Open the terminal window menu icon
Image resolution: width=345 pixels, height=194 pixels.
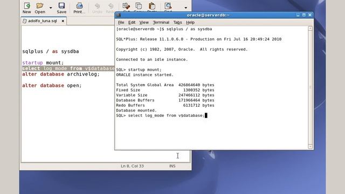click(119, 15)
